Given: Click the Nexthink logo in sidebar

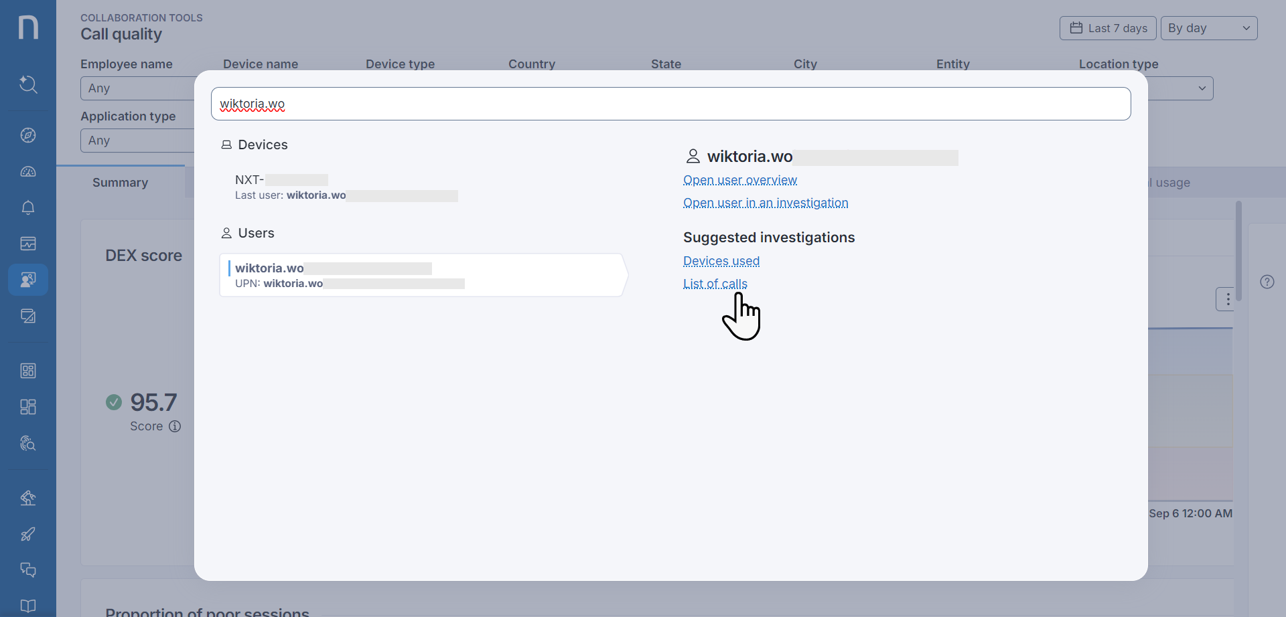Looking at the screenshot, I should [x=28, y=27].
